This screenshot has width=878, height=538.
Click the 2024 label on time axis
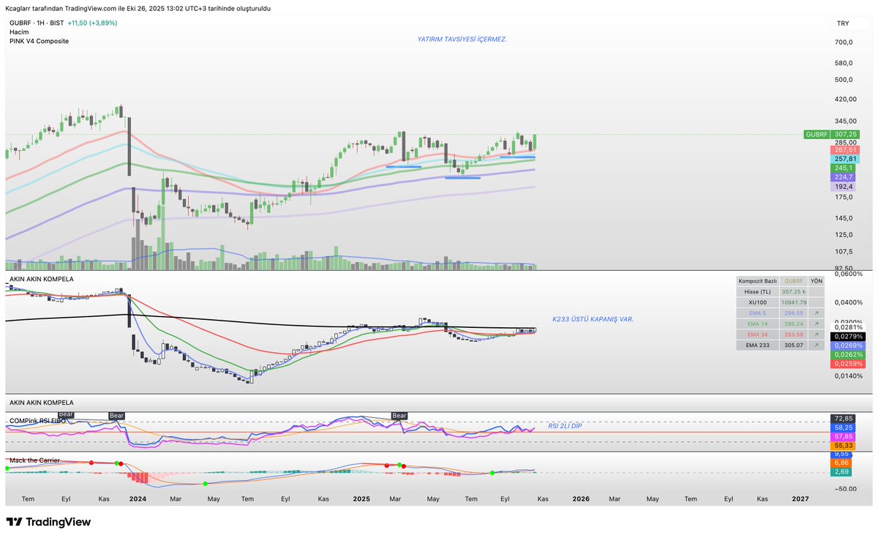138,498
